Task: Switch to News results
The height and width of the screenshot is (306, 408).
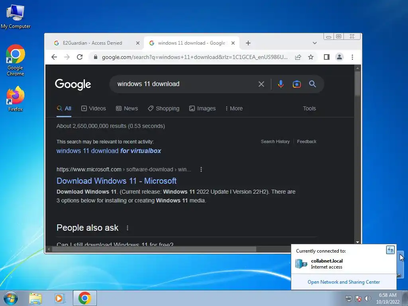Action: click(127, 108)
